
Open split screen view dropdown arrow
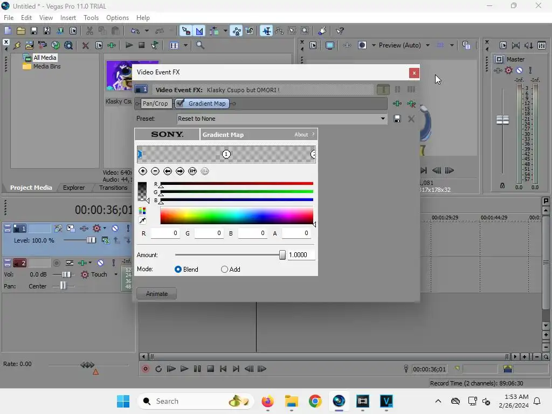tap(374, 45)
